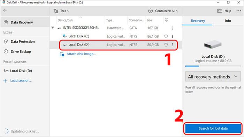Click the Help label
The height and width of the screenshot is (137, 244).
coord(228,11)
